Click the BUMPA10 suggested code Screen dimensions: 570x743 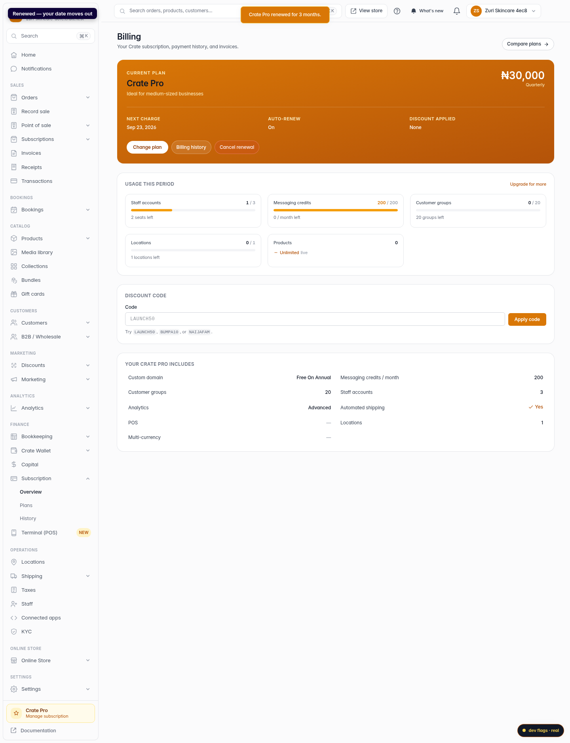pyautogui.click(x=169, y=332)
